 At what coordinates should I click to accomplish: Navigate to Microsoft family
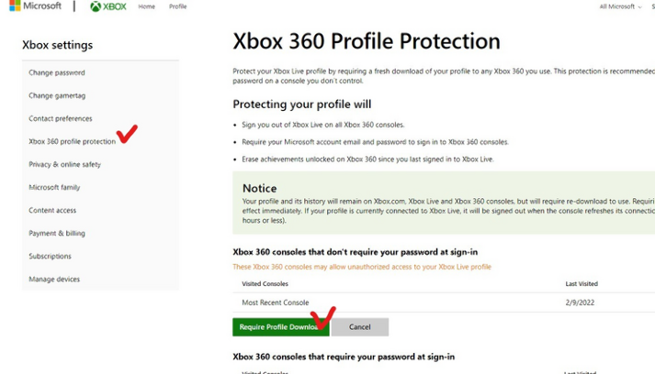(54, 187)
